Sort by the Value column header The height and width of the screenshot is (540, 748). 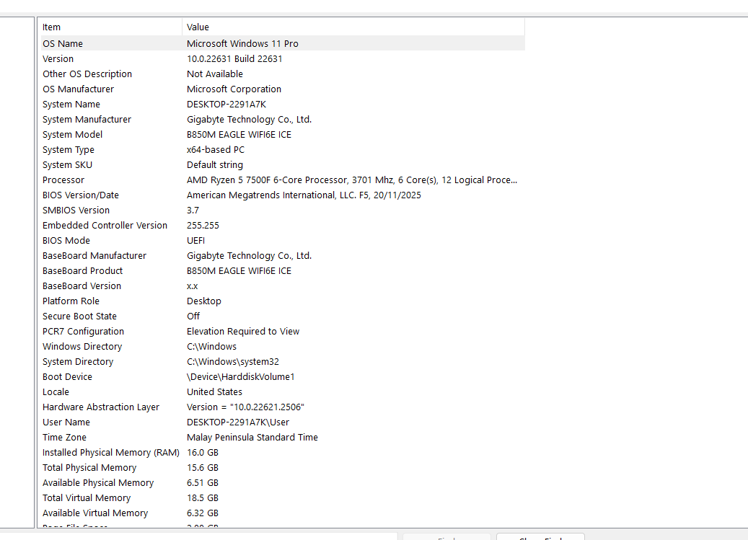click(353, 27)
